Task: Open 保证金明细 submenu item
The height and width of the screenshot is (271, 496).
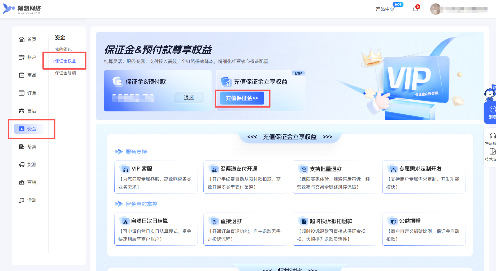Action: click(65, 73)
